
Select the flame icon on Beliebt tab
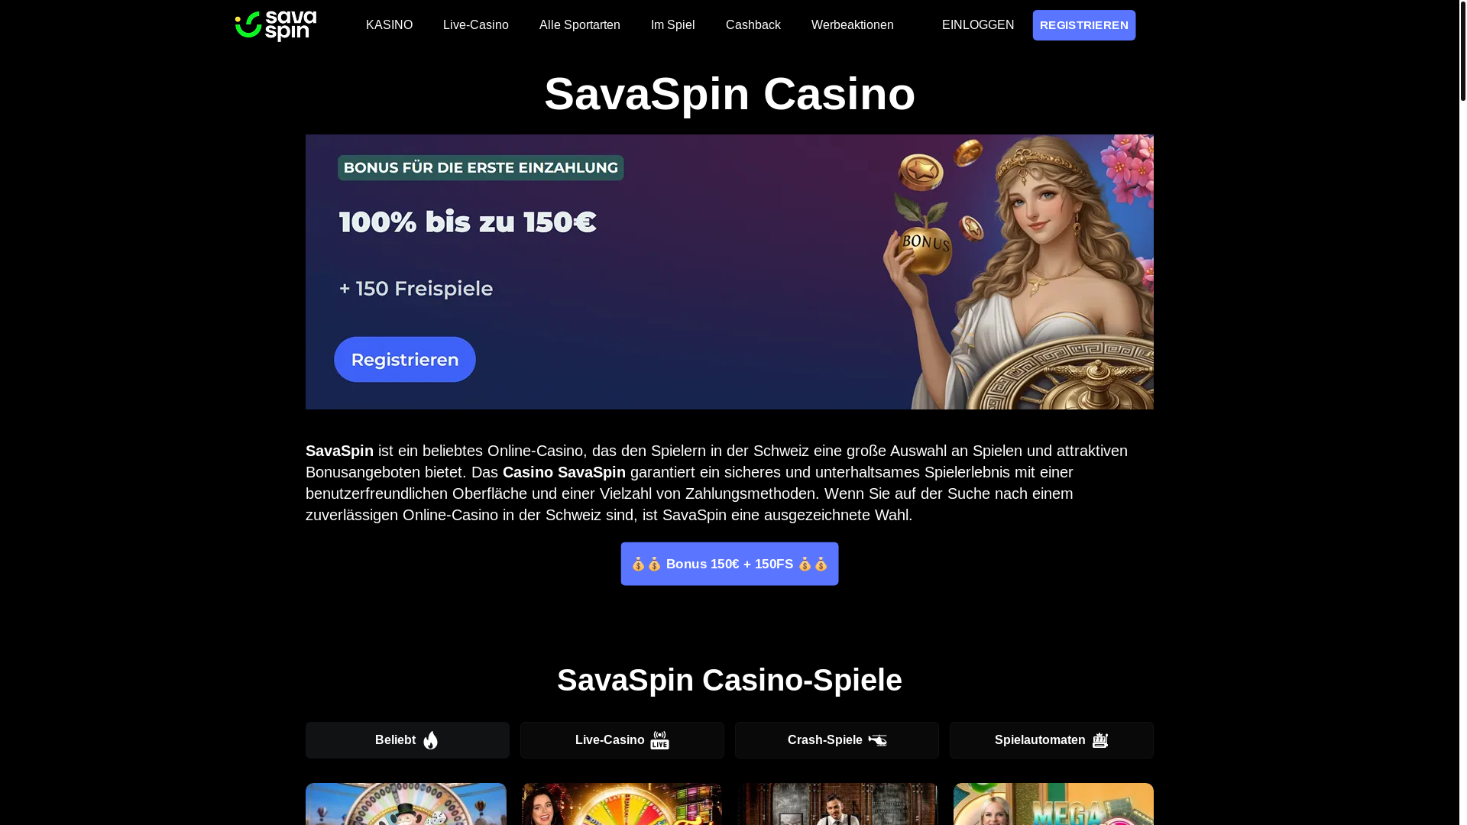(431, 740)
